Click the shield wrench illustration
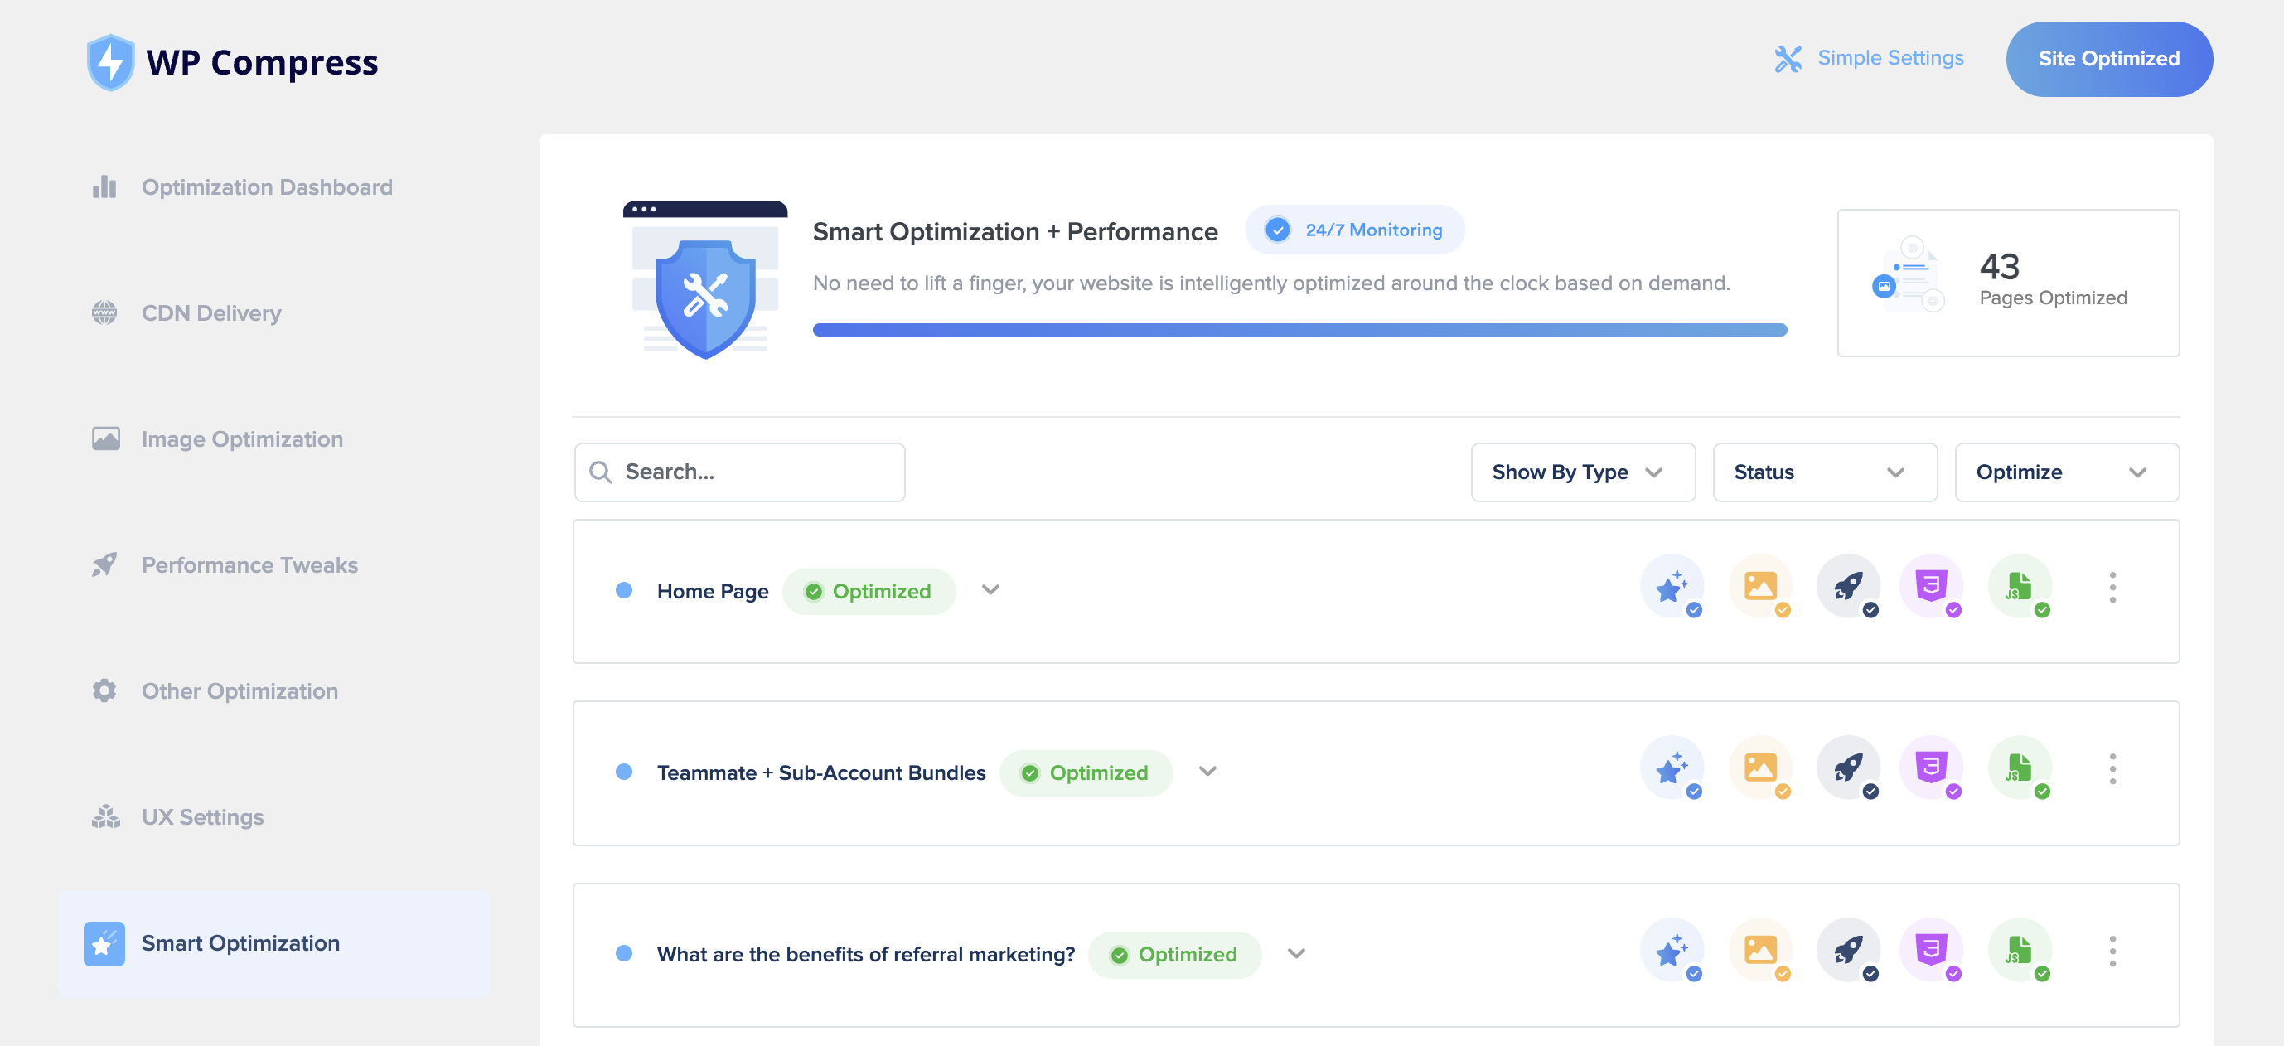The width and height of the screenshot is (2284, 1046). coord(705,280)
